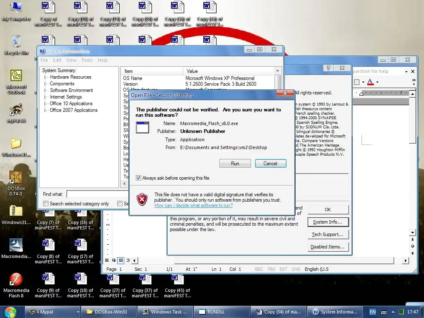This screenshot has width=424, height=318.
Task: Expand Hardware Resources tree node
Action: click(46, 77)
